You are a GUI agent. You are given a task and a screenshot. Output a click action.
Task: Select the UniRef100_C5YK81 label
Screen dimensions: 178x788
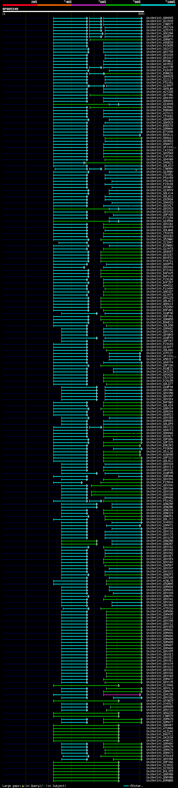pyautogui.click(x=160, y=117)
